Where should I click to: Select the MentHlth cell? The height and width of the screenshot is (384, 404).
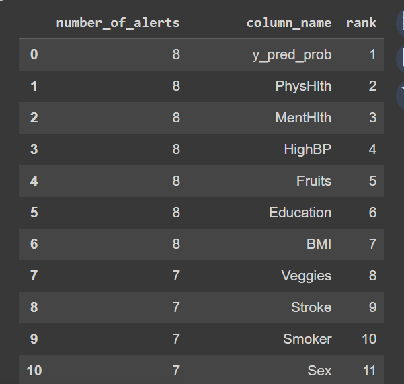point(303,118)
